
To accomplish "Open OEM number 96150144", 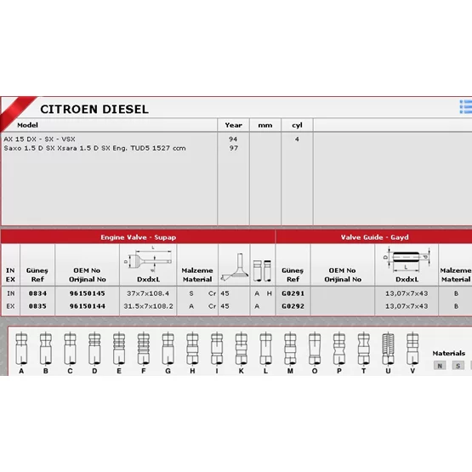I will (88, 306).
